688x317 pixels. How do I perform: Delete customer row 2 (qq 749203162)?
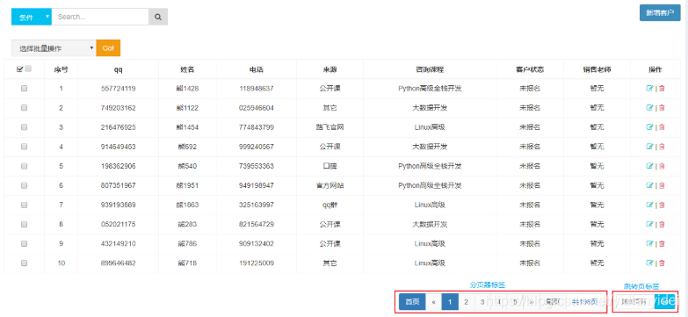pos(662,107)
